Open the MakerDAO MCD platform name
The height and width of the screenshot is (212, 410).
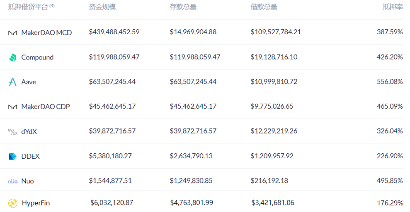tap(46, 33)
